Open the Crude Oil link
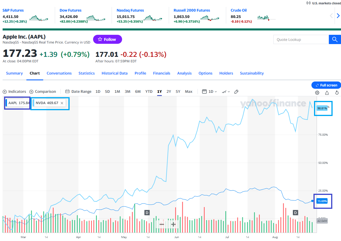Screen dimensions: 341x241 239,10
